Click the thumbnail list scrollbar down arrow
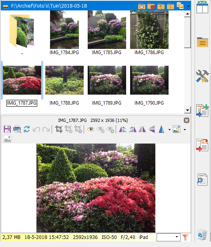 187,110
